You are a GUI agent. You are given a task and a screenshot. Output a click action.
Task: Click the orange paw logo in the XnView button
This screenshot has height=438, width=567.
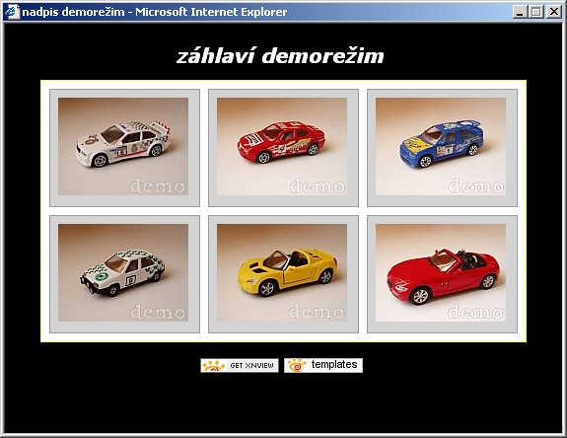(x=214, y=366)
